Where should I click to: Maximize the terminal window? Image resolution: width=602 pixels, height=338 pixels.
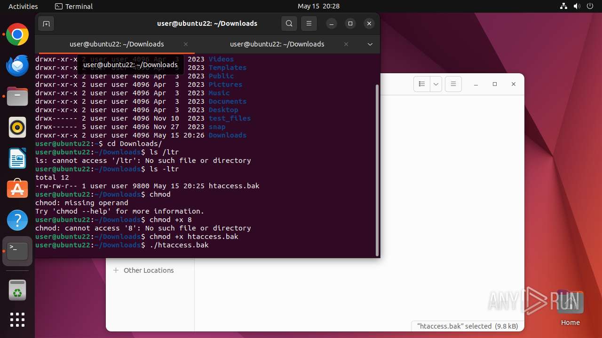(350, 23)
